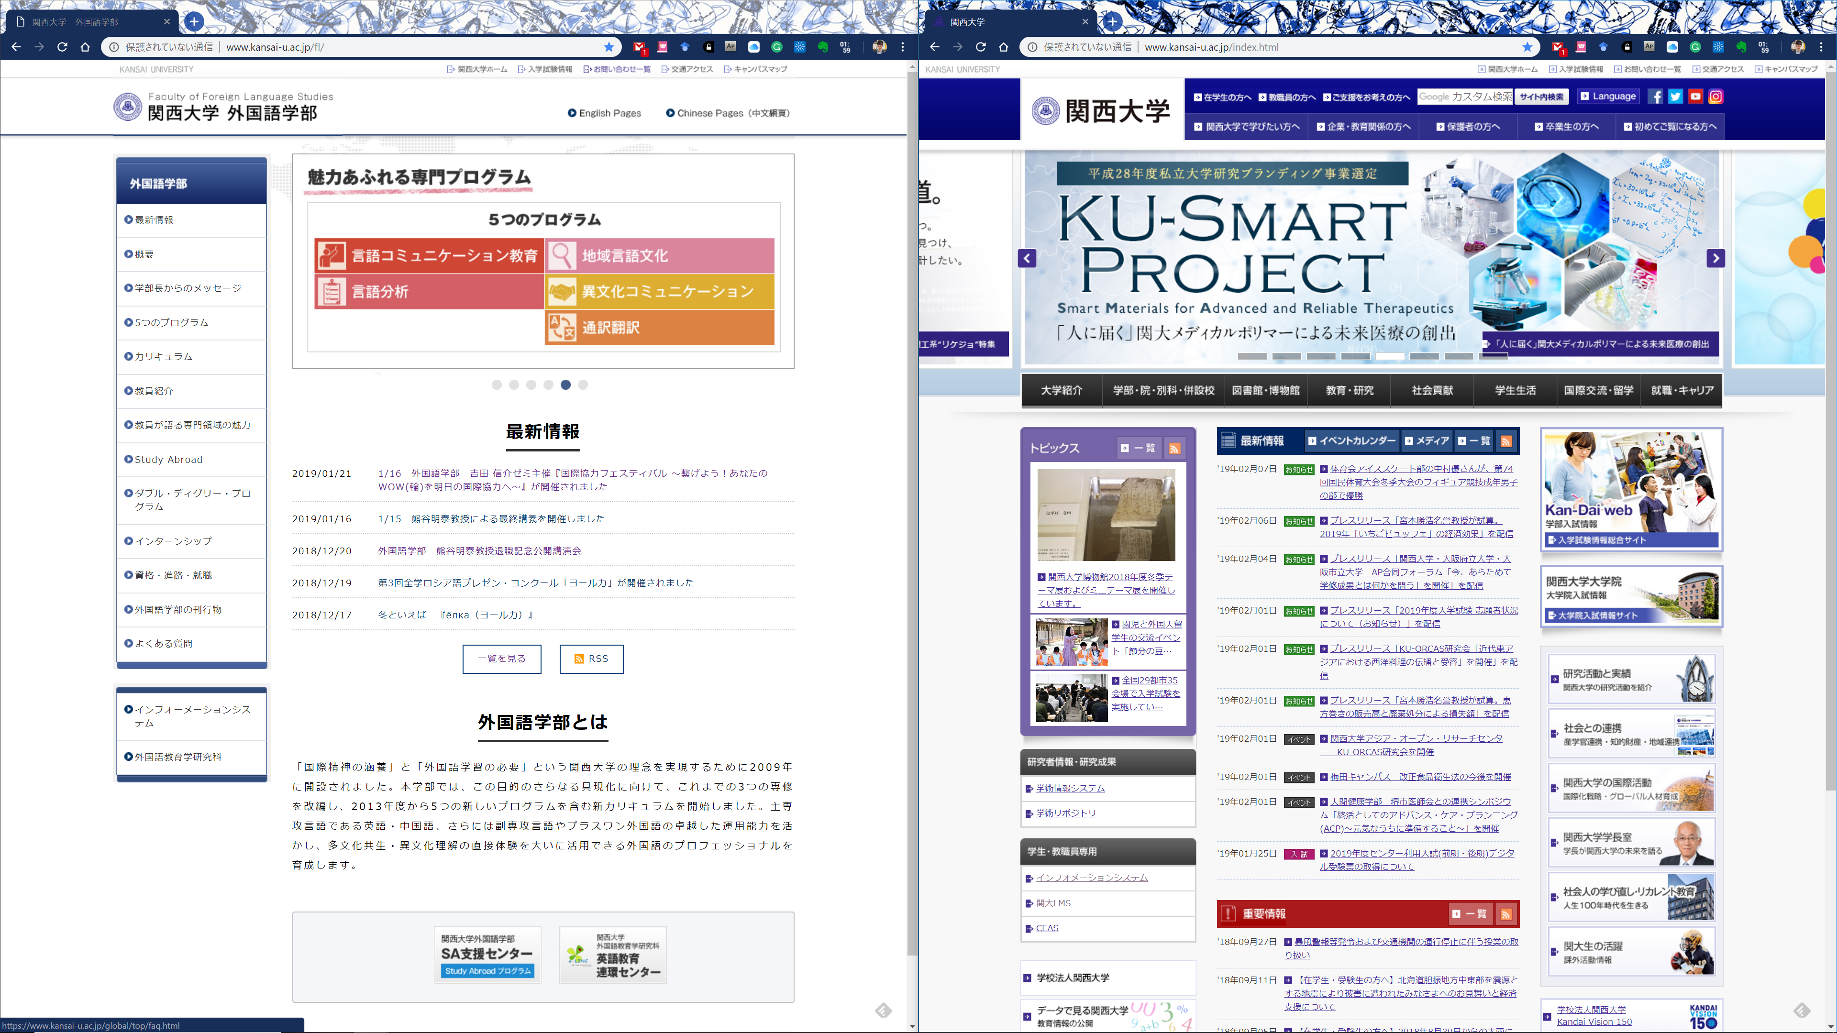Open 大学紹介 in main navigation bar

coord(1061,391)
